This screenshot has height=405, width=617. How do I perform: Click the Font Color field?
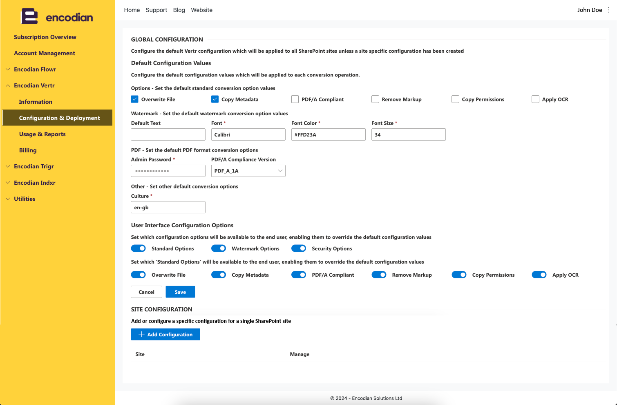pos(329,134)
